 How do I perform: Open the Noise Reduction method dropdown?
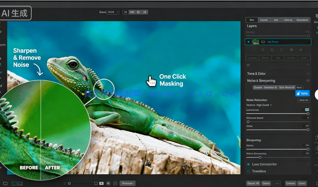tap(259, 105)
